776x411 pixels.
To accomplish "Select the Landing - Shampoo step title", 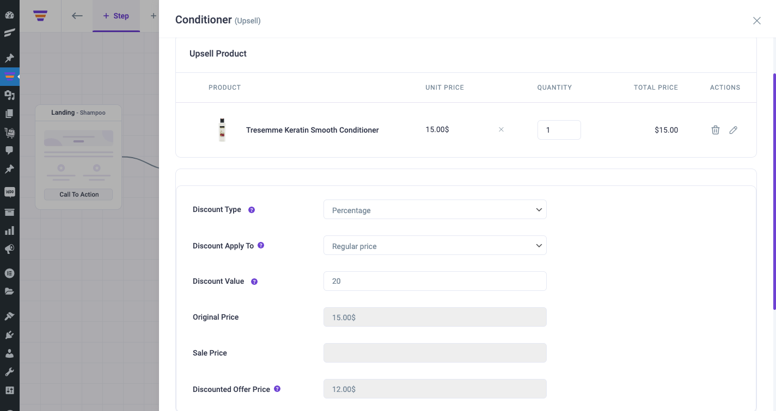I will (x=78, y=113).
